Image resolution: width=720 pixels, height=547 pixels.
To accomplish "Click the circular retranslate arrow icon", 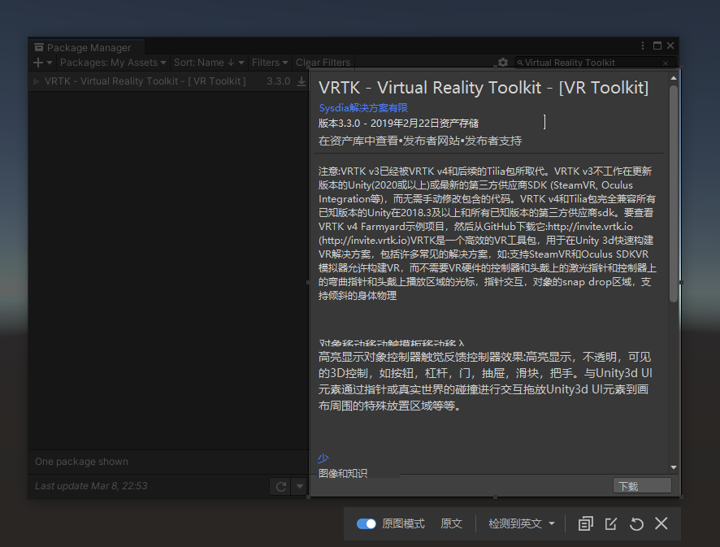I will point(636,523).
